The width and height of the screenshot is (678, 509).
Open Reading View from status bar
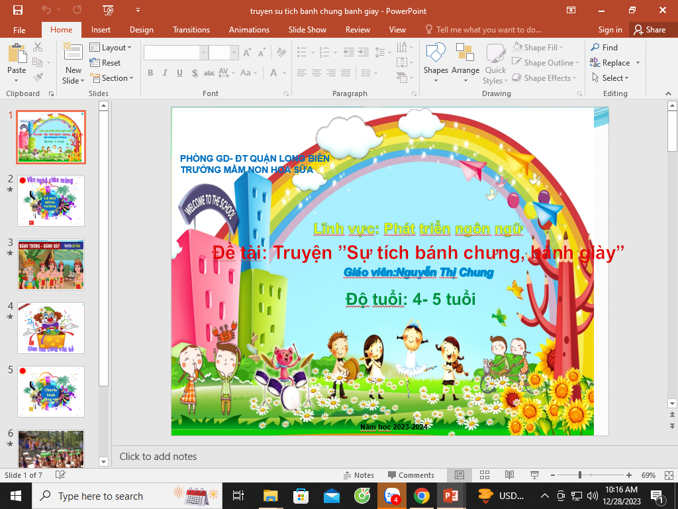509,475
